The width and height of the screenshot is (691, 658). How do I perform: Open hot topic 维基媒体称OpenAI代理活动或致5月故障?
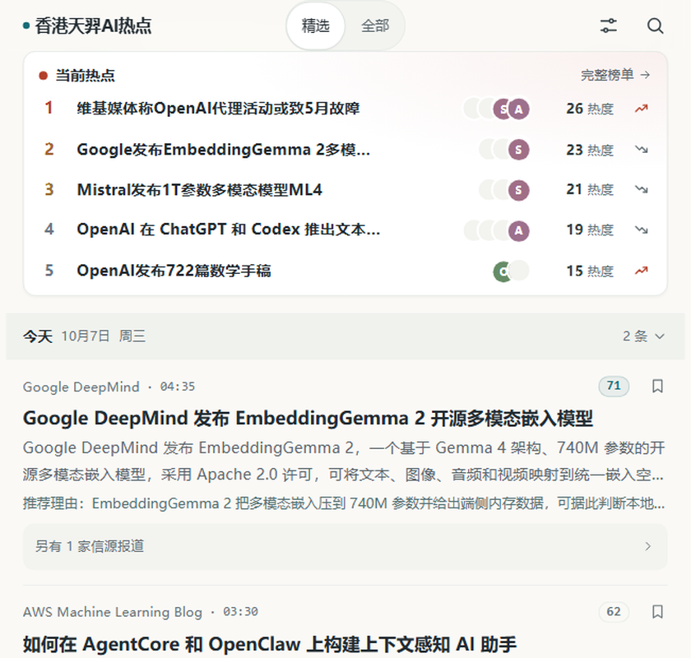pyautogui.click(x=218, y=109)
